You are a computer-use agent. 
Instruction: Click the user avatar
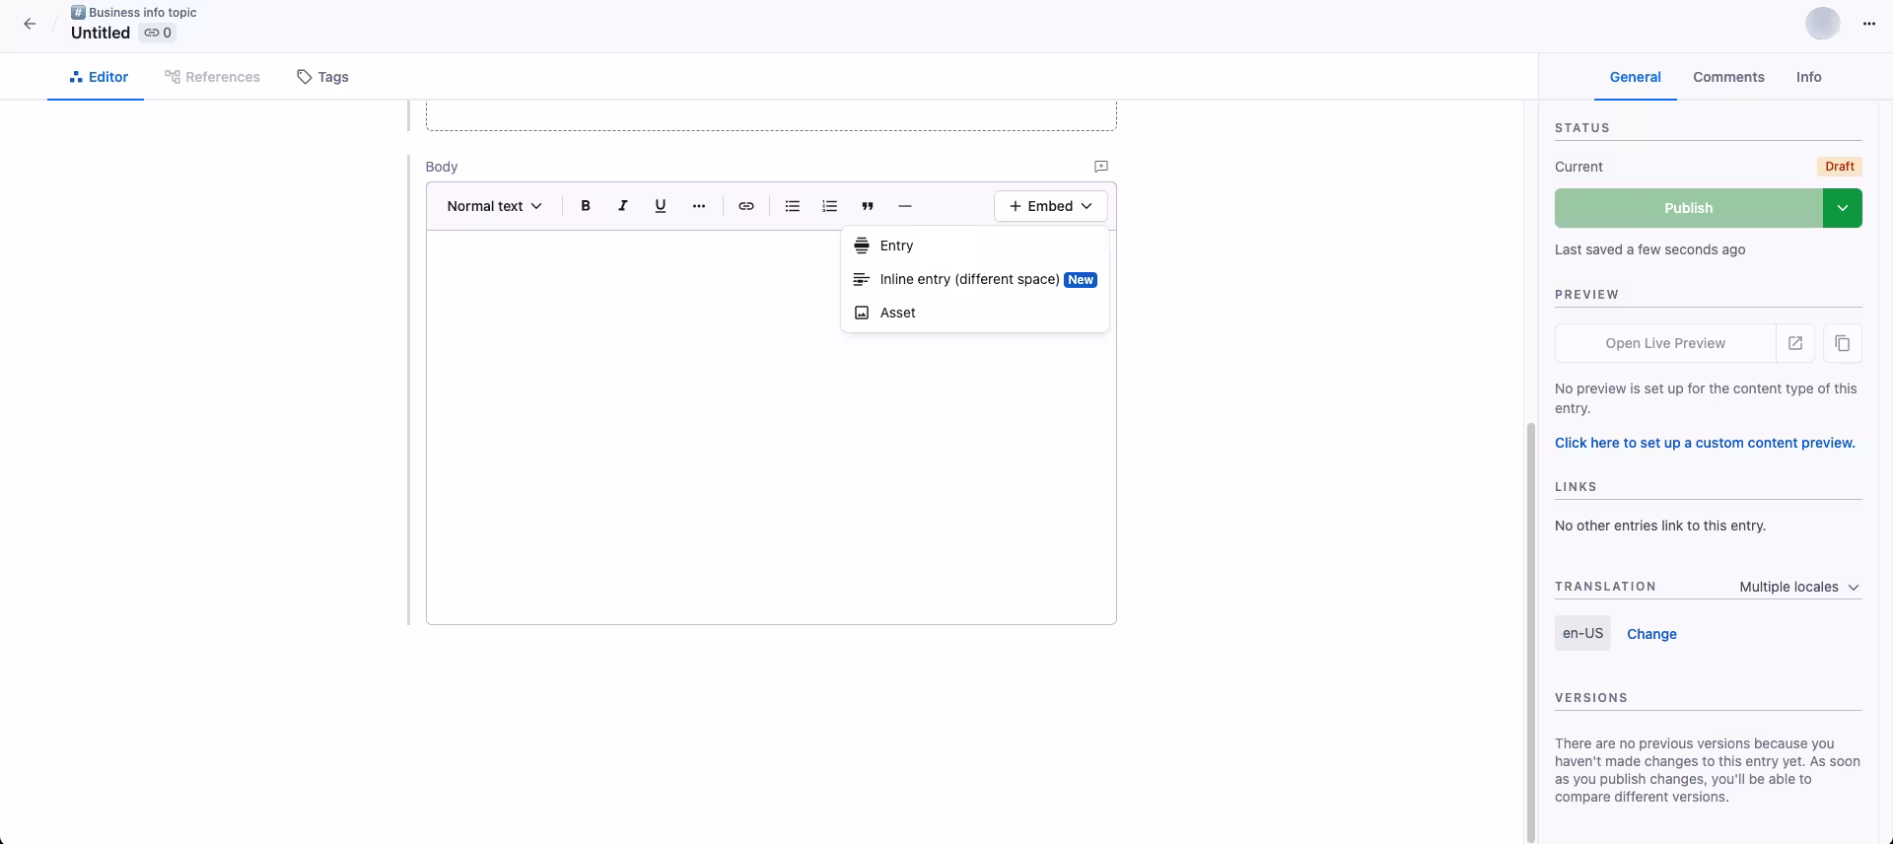(1823, 24)
